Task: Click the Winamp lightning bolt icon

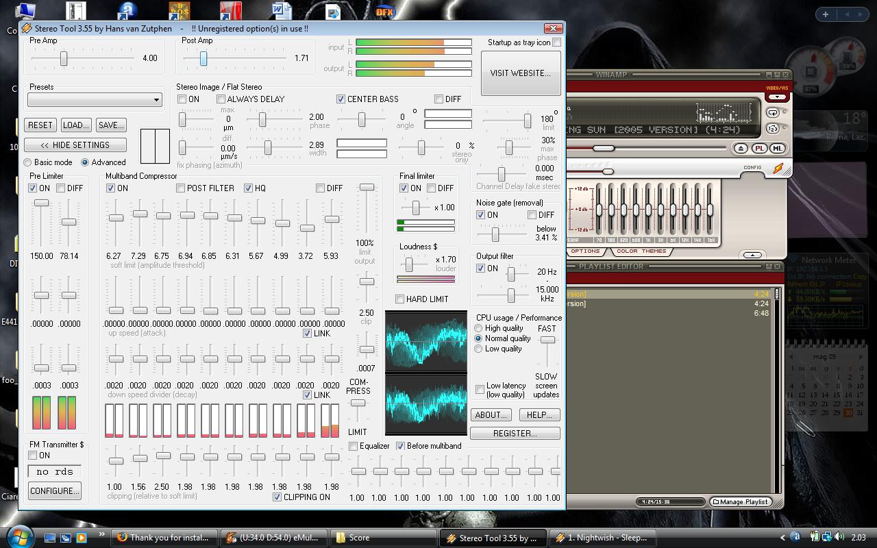Action: (778, 169)
